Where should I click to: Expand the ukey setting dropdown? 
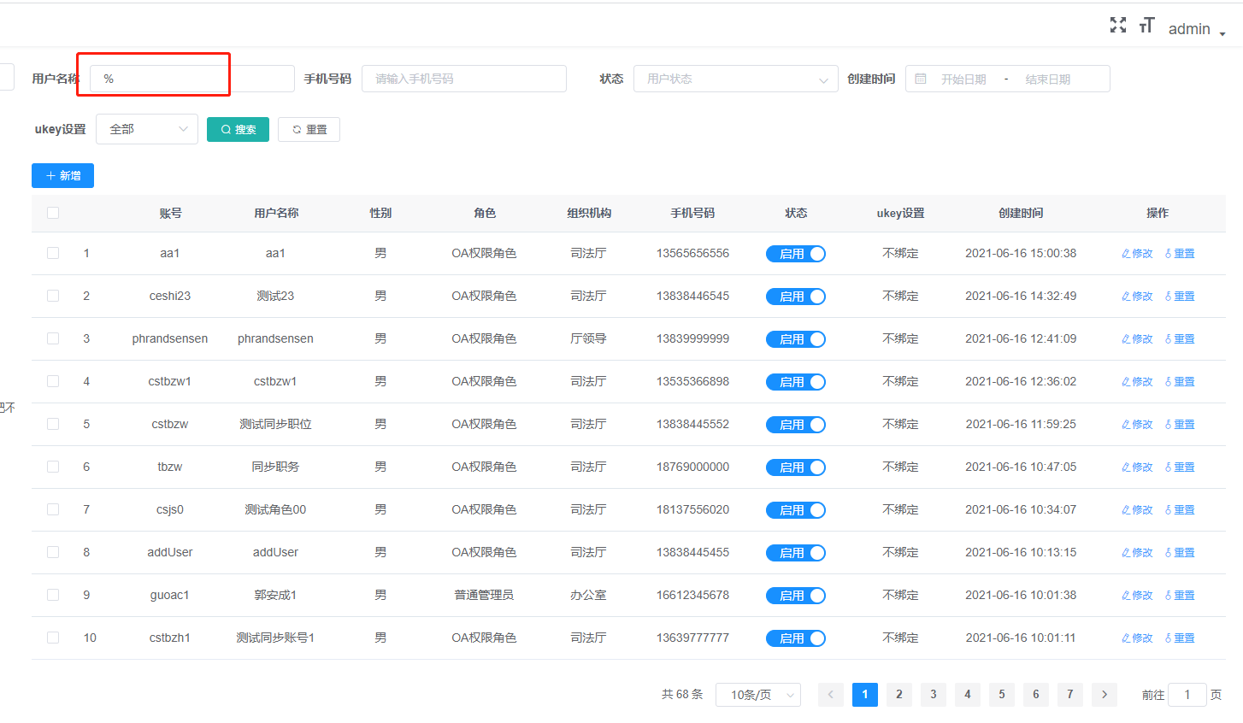point(147,129)
